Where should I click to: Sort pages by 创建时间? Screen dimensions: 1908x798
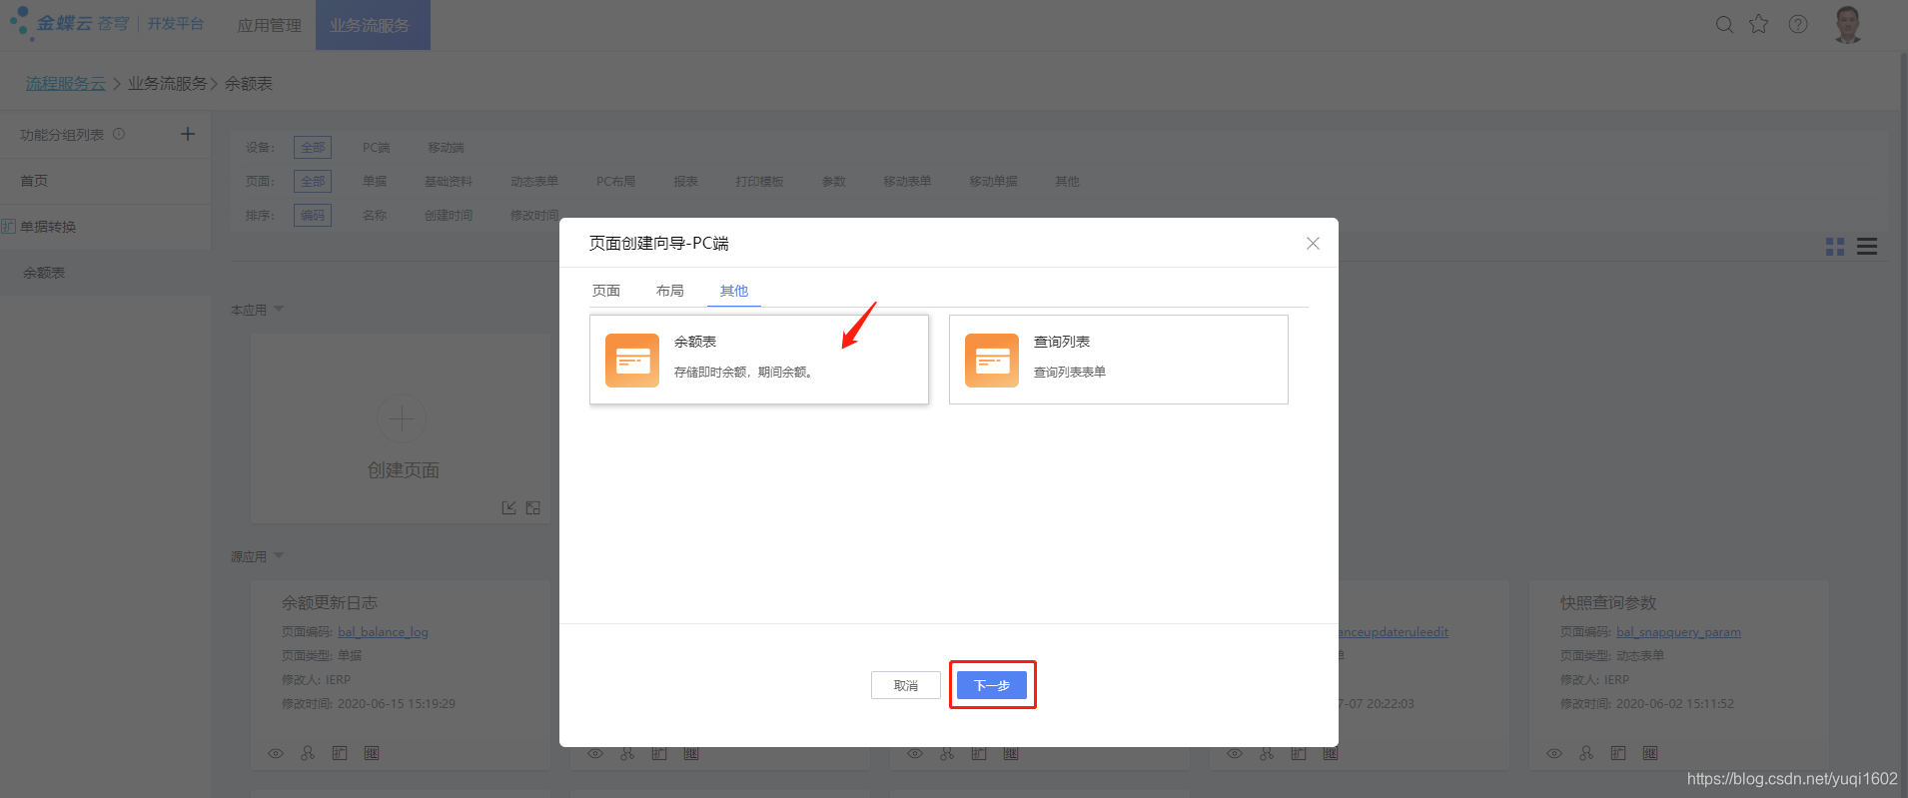coord(449,216)
